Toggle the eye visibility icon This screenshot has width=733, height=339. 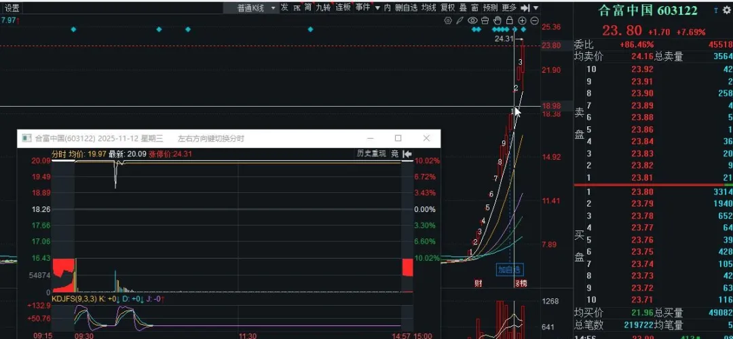(472, 20)
